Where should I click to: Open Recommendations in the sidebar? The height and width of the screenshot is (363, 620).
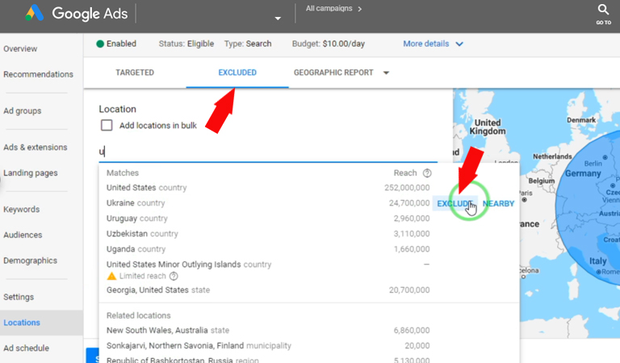(x=39, y=74)
